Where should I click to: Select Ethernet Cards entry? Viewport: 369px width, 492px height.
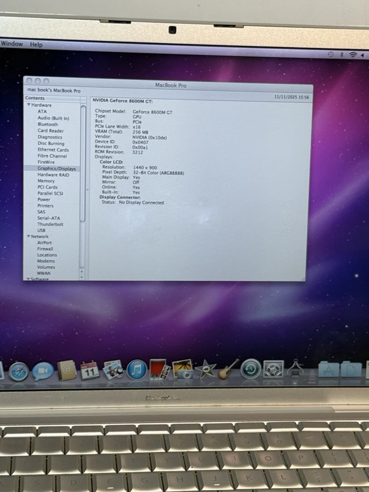pyautogui.click(x=53, y=150)
